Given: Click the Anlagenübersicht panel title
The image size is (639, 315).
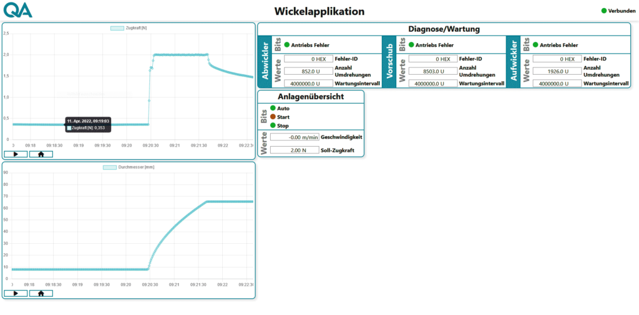Looking at the screenshot, I should point(311,97).
